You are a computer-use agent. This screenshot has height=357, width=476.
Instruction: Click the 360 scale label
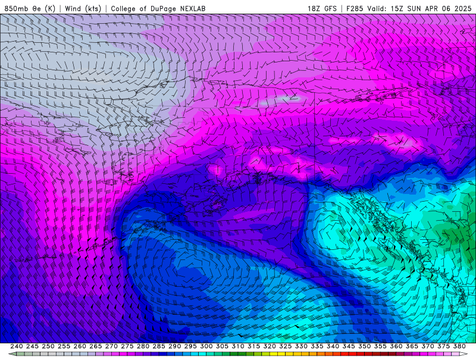(396, 346)
